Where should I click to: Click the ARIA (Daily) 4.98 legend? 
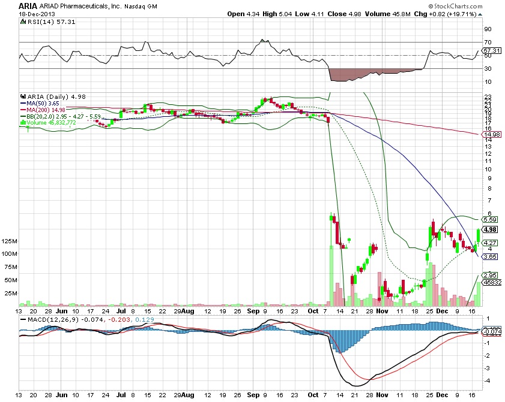point(56,96)
